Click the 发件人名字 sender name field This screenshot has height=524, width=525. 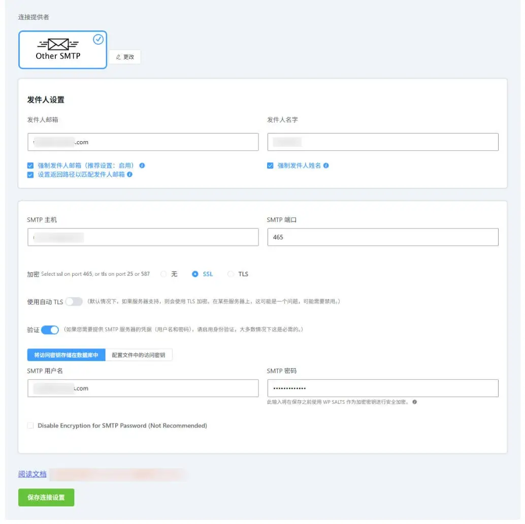[x=383, y=142]
